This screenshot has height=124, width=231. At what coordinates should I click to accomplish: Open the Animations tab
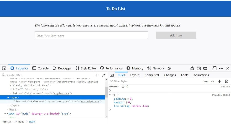201,75
